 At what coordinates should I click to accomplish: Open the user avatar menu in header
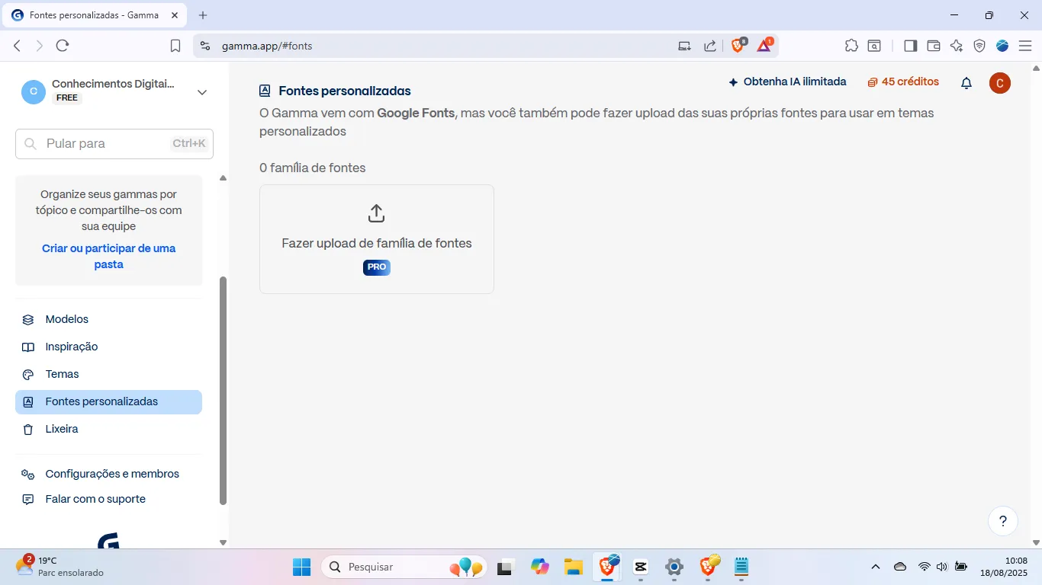[1000, 83]
